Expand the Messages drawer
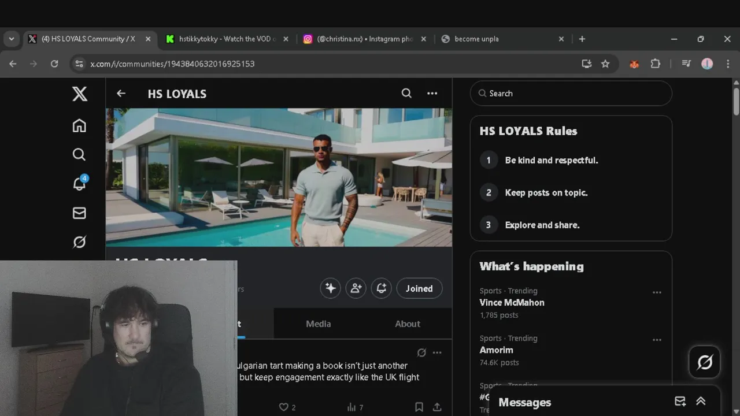 coord(701,402)
